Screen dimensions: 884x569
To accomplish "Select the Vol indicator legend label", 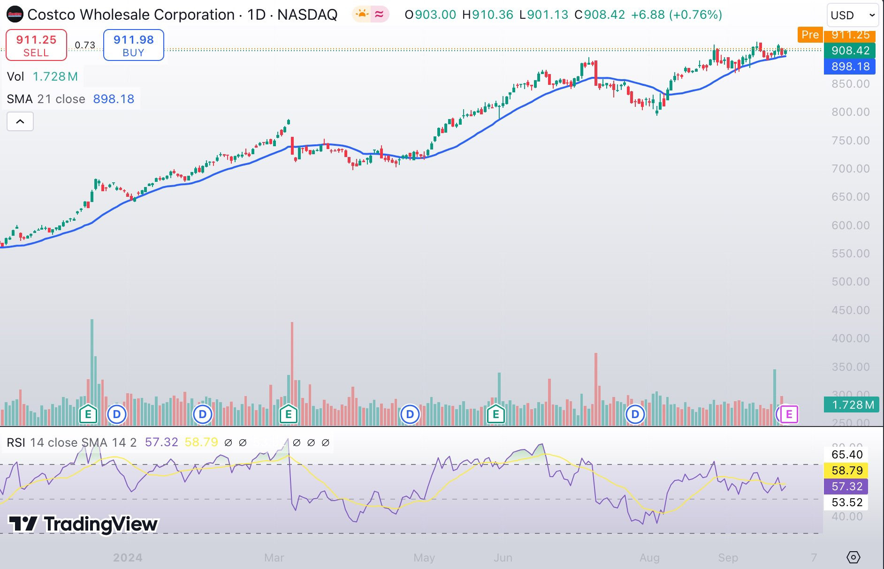I will click(x=15, y=76).
